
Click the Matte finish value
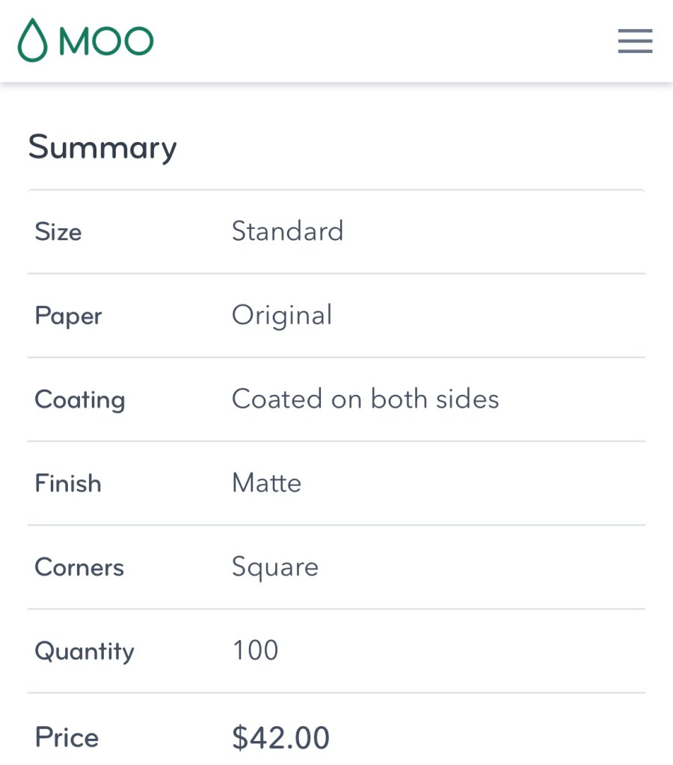266,483
